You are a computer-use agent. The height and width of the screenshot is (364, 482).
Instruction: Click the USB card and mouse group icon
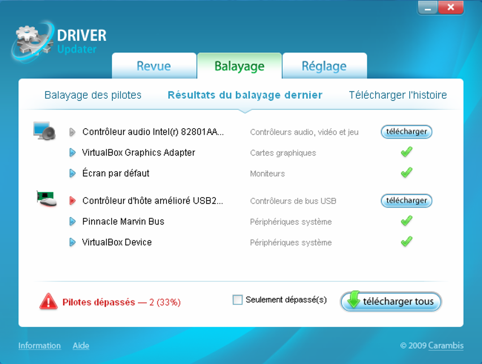46,199
